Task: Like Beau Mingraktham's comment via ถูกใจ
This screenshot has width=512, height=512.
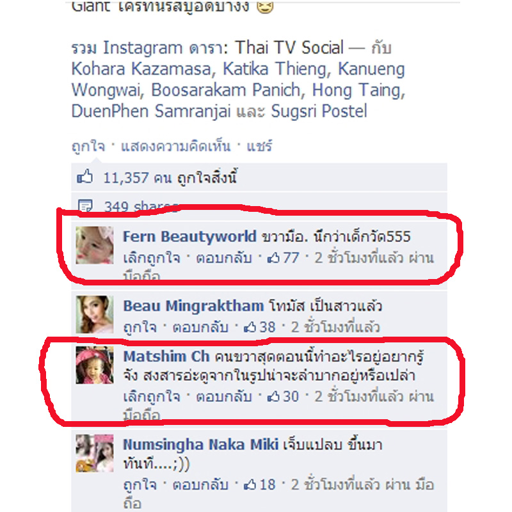Action: pos(140,327)
